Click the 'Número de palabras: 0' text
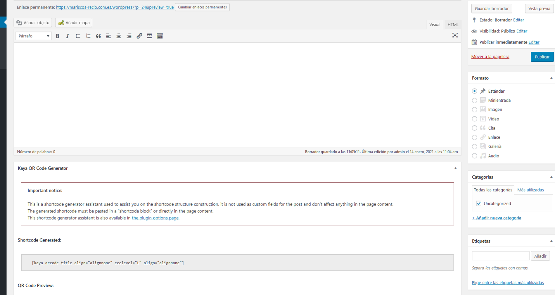 tap(36, 152)
